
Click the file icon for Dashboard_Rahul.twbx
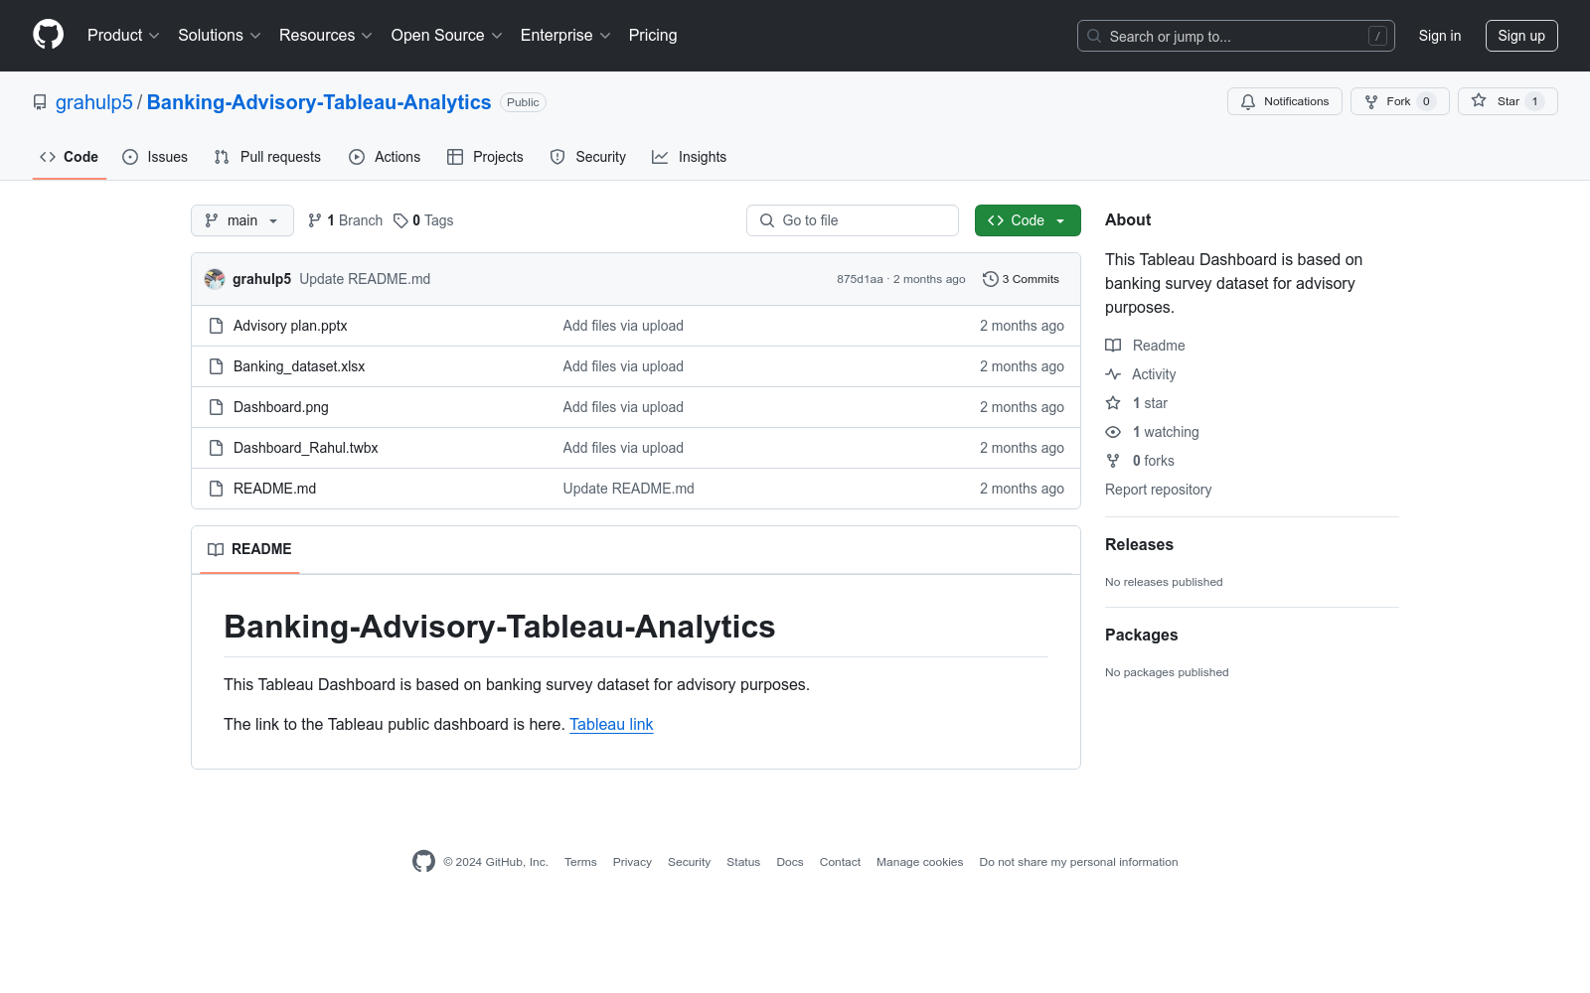[x=216, y=448]
